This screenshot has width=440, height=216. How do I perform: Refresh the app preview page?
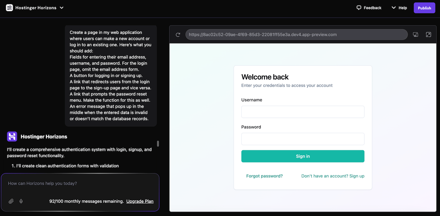(x=178, y=34)
